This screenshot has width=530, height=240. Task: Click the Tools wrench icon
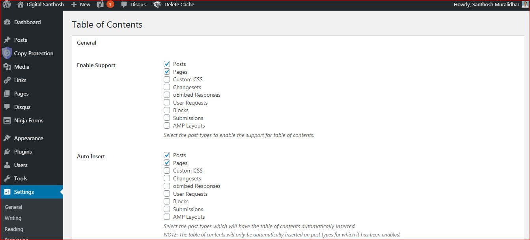(7, 178)
